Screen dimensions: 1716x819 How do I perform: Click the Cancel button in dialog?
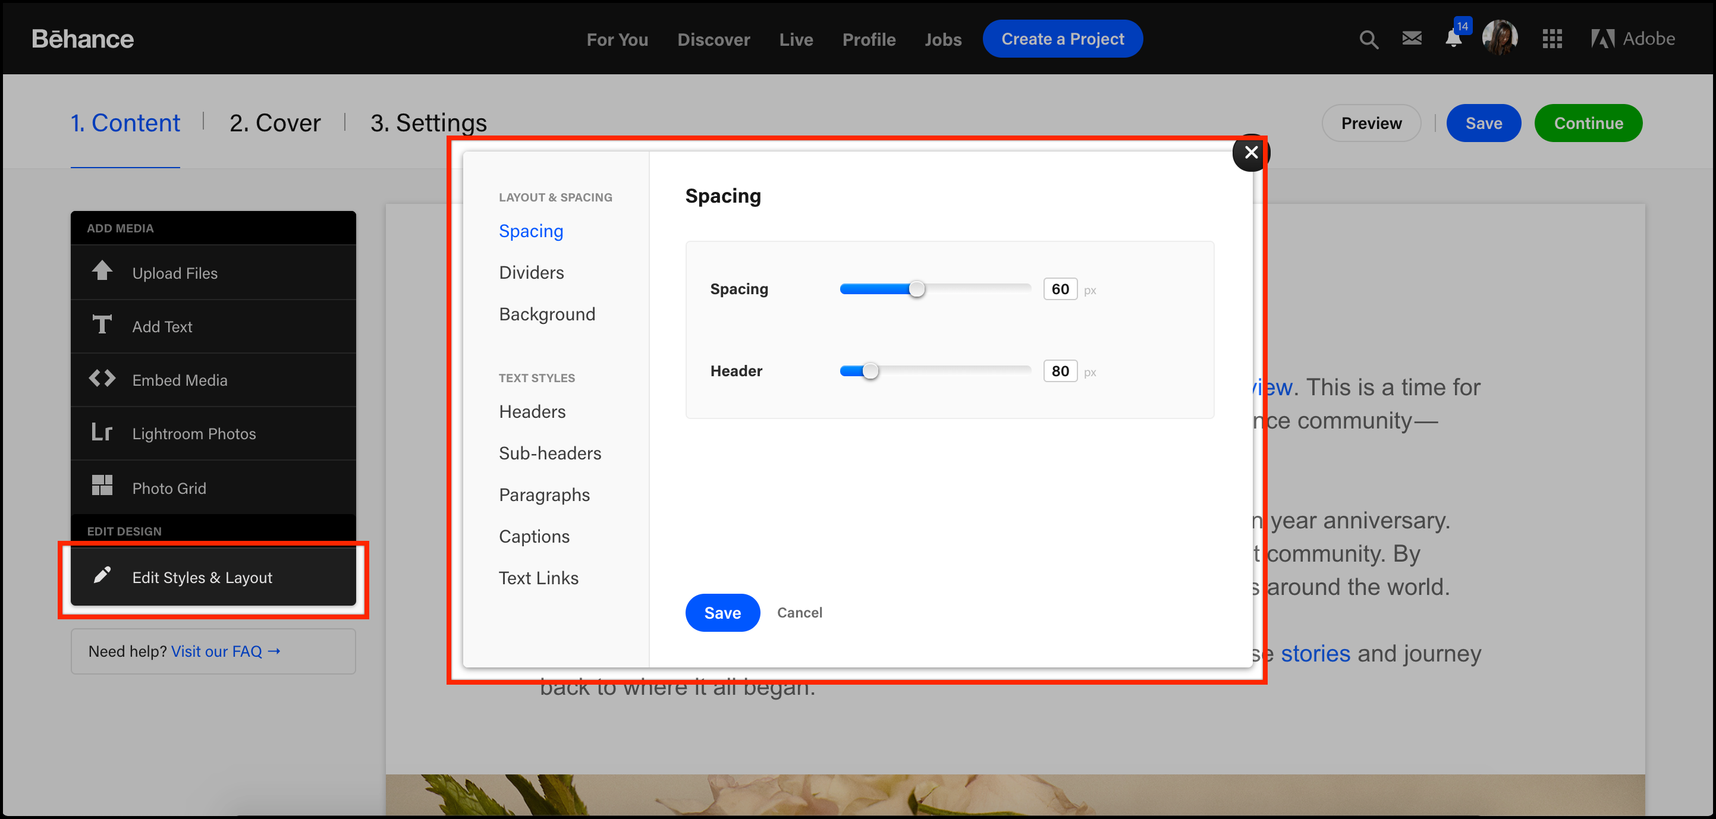tap(799, 612)
